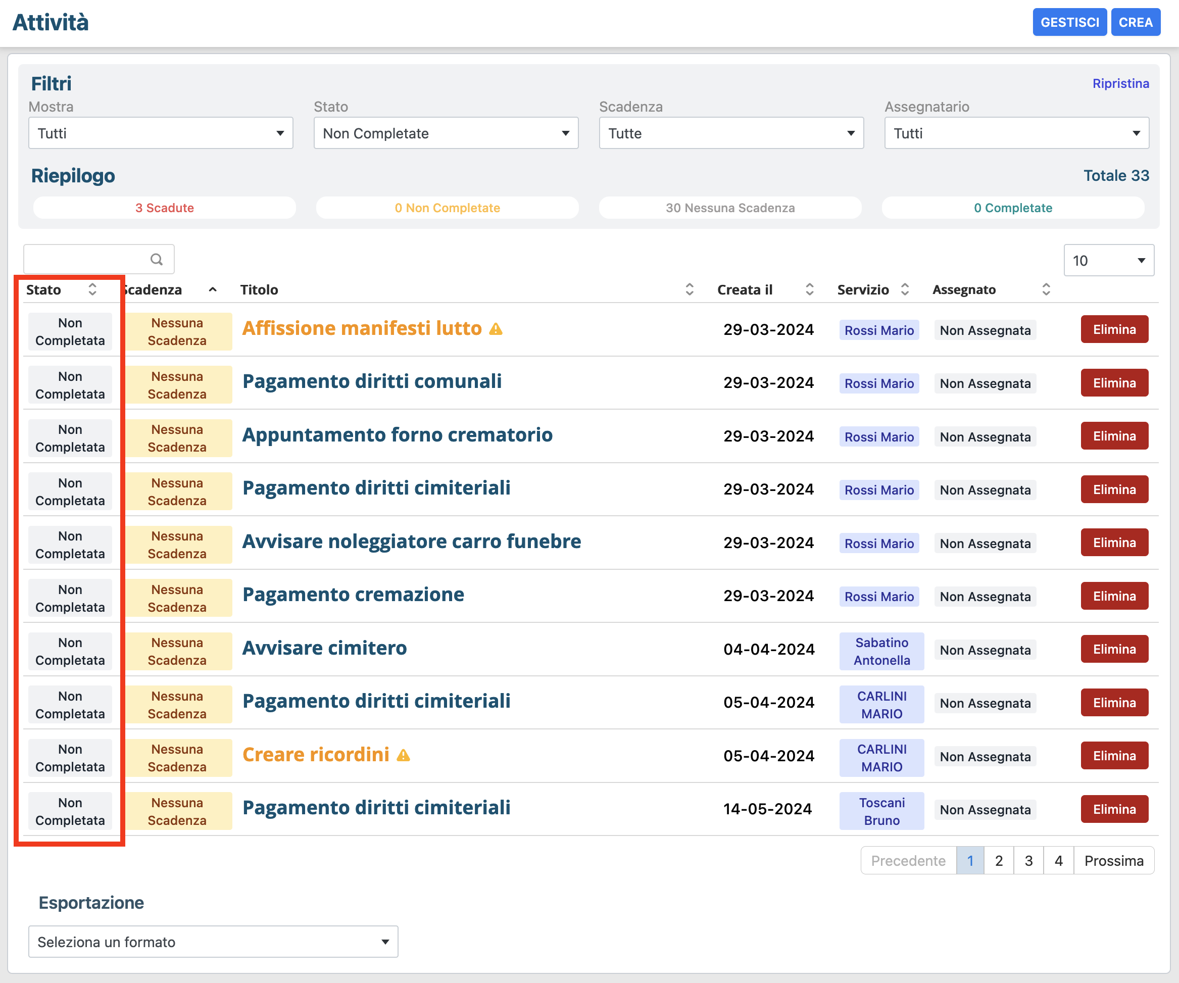Click warning icon beside Affissione manifesti lutto
Image resolution: width=1179 pixels, height=983 pixels.
(x=496, y=329)
